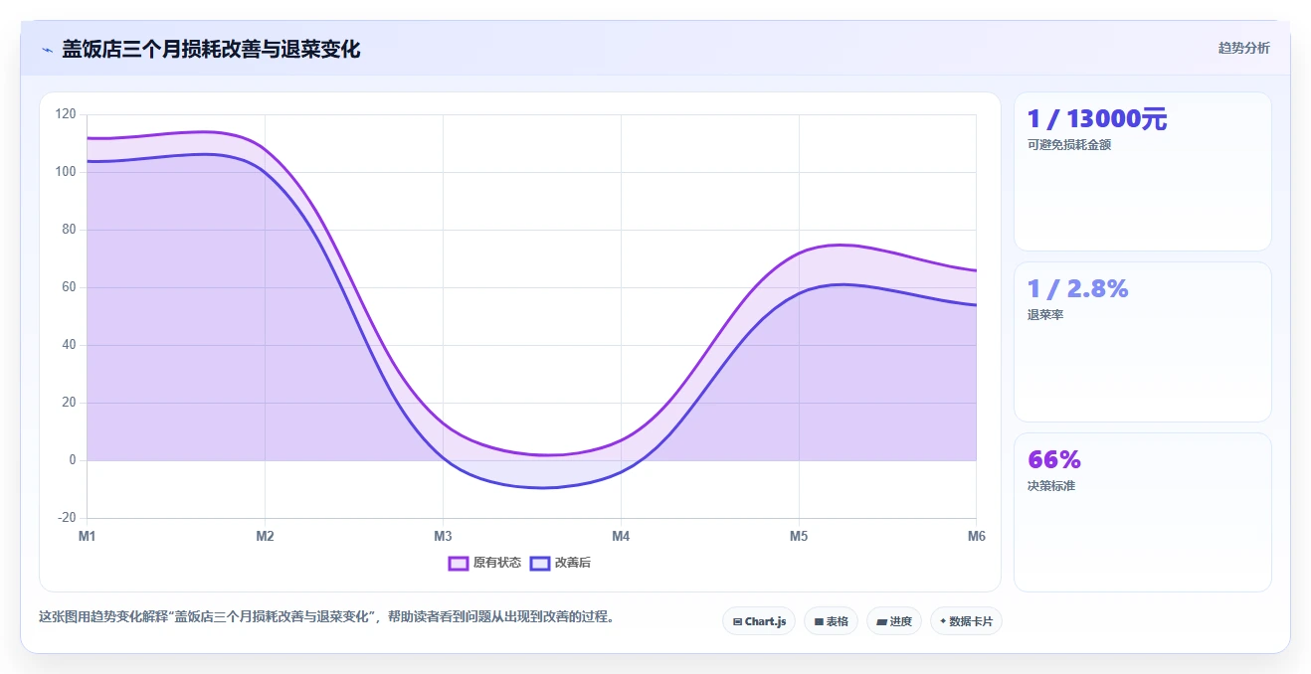
Task: Select the 数据卡片 tag button
Action: tap(966, 621)
